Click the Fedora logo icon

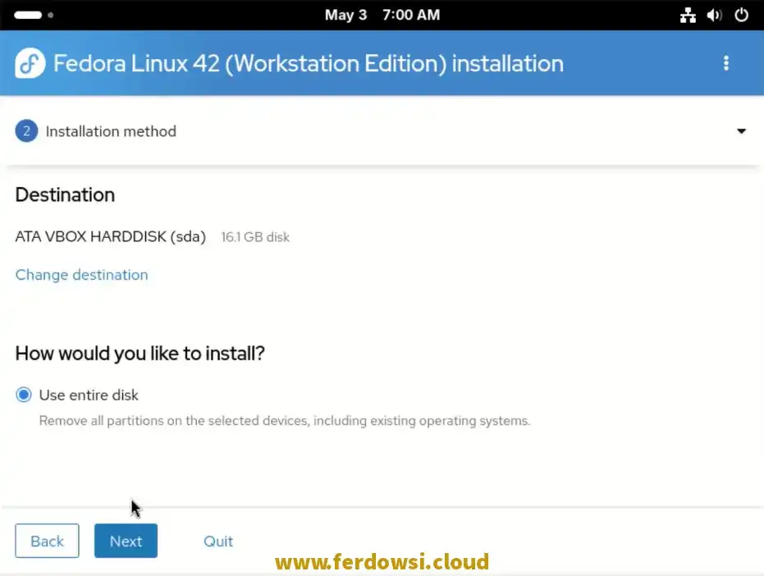pos(30,63)
